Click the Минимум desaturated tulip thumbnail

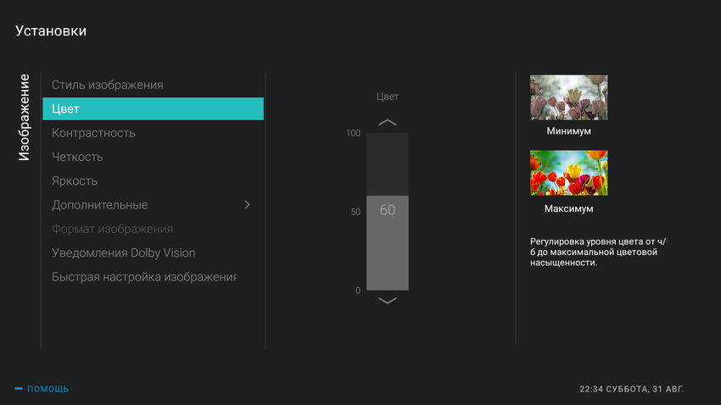(568, 97)
